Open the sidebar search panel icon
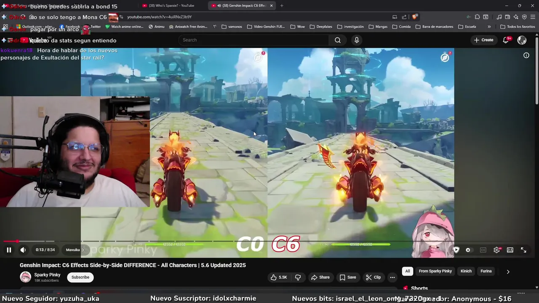 coord(486,17)
